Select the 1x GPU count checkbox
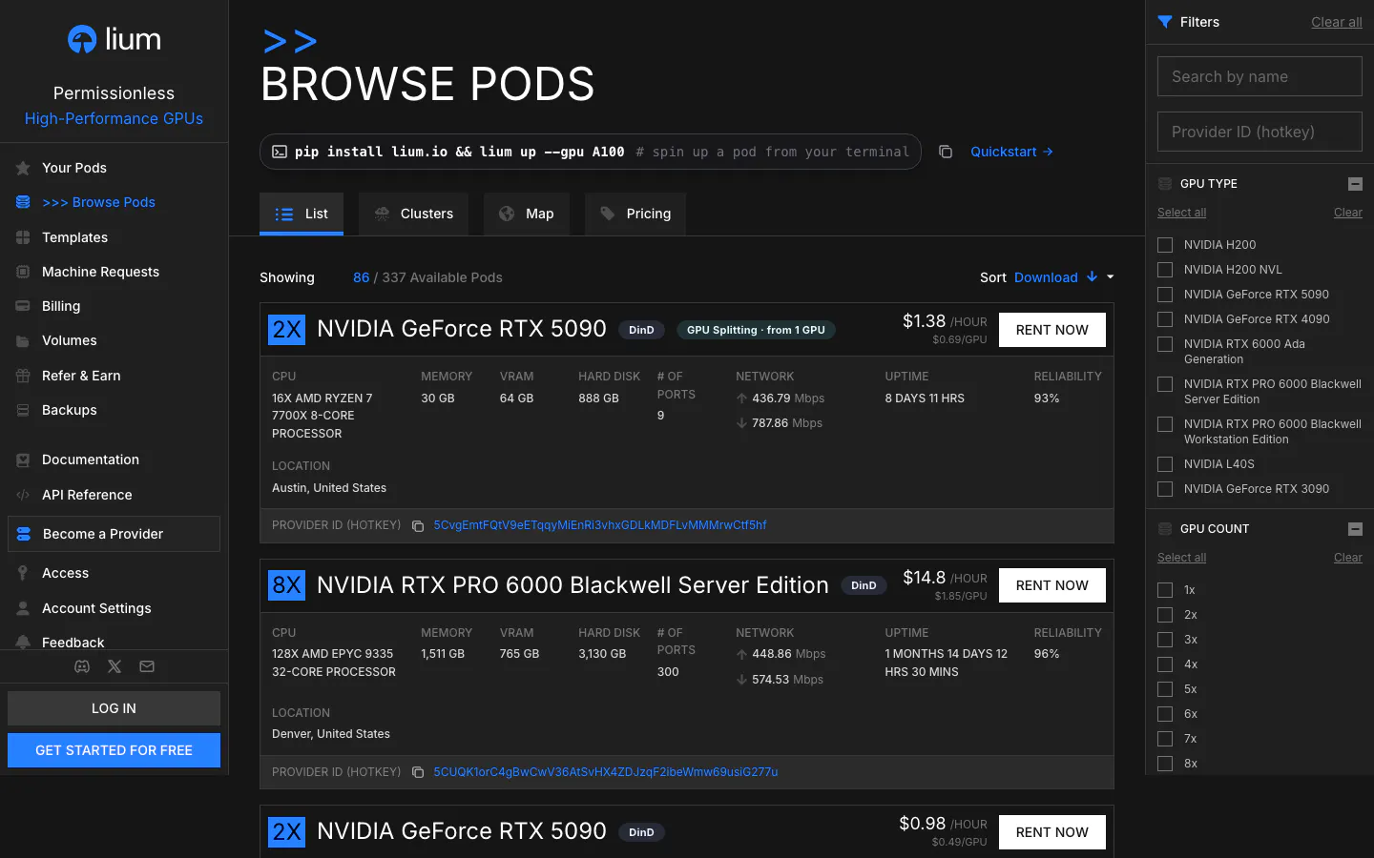This screenshot has width=1374, height=858. [x=1165, y=590]
